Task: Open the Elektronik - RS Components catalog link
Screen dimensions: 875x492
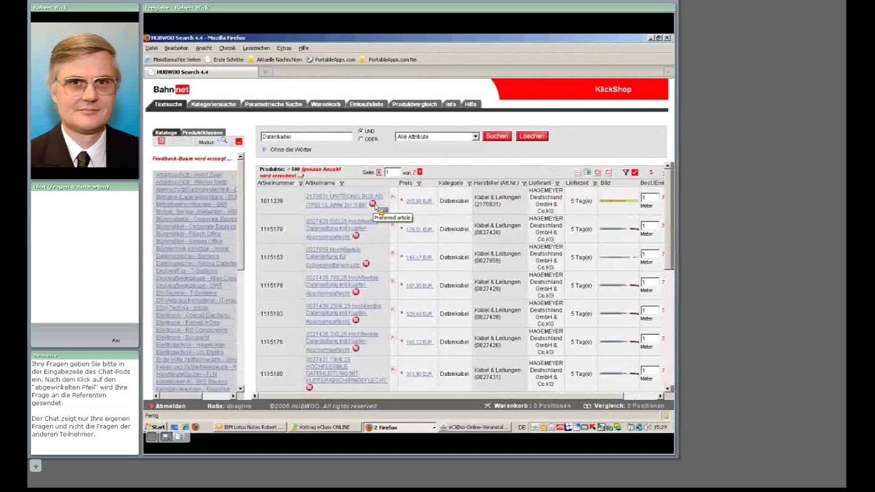Action: [x=191, y=330]
